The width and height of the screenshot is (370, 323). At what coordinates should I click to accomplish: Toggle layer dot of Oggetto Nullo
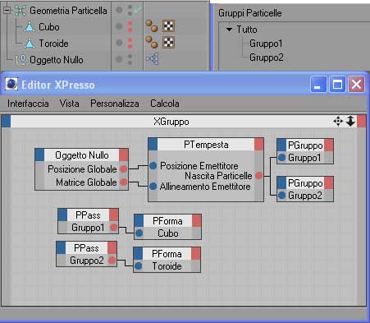click(119, 59)
